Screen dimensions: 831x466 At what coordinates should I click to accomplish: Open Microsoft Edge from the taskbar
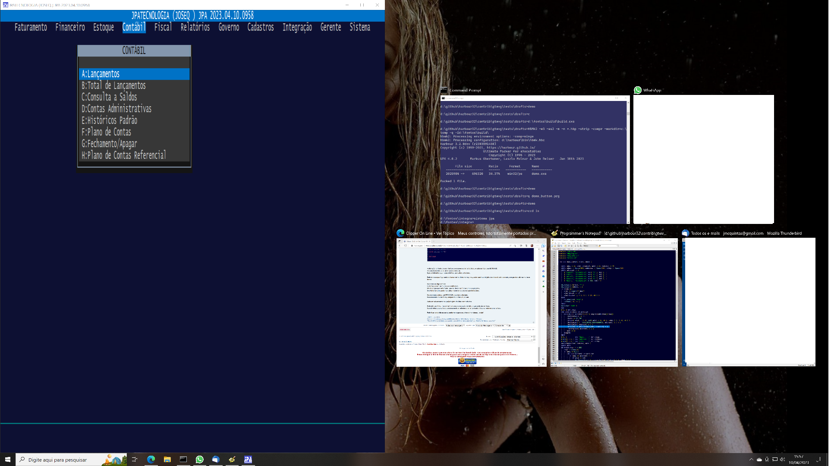click(x=151, y=460)
